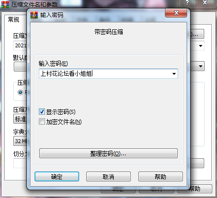Image resolution: width=217 pixels, height=198 pixels.
Task: Close the 压缩文件名和参数 window
Action: 205,3
